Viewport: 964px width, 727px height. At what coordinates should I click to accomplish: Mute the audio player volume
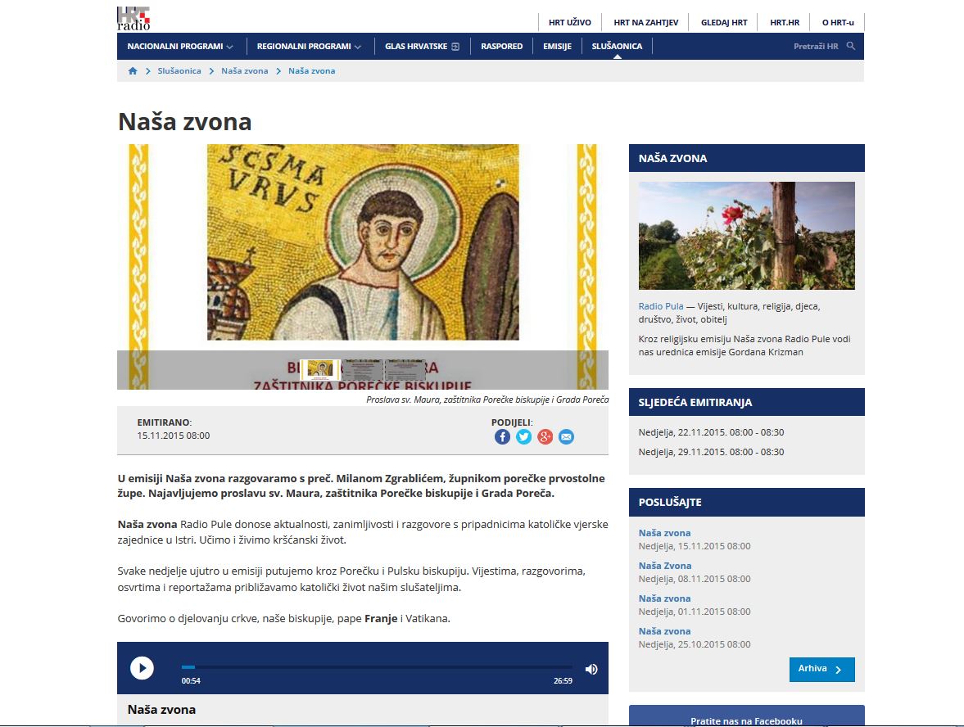591,669
